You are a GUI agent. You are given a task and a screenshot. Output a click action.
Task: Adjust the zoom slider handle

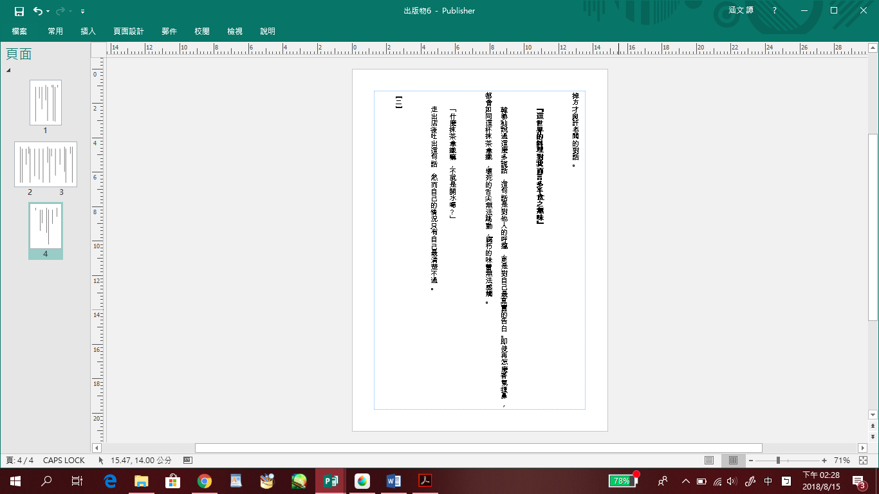778,461
